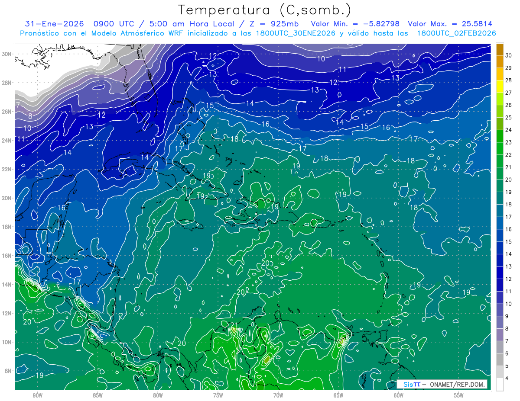
Task: Click the '75W' longitude axis label
Action: coord(218,396)
